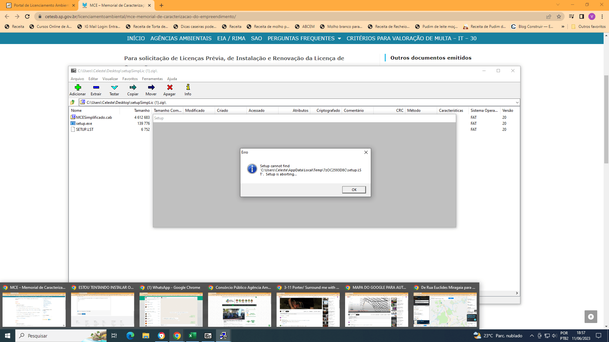
Task: Close the Erro dialog with X
Action: (366, 152)
